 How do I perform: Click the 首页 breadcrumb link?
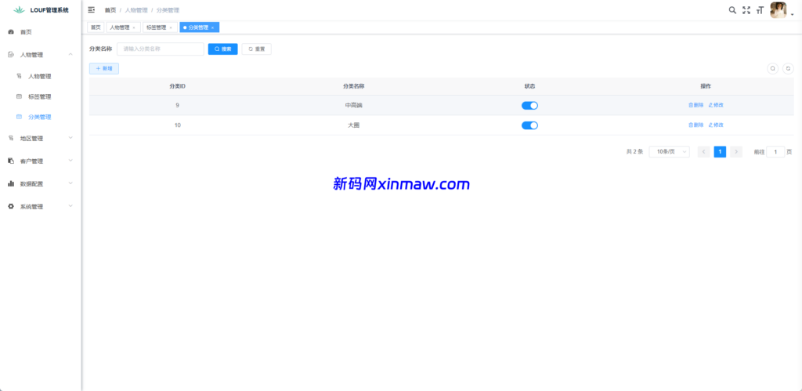pos(110,10)
